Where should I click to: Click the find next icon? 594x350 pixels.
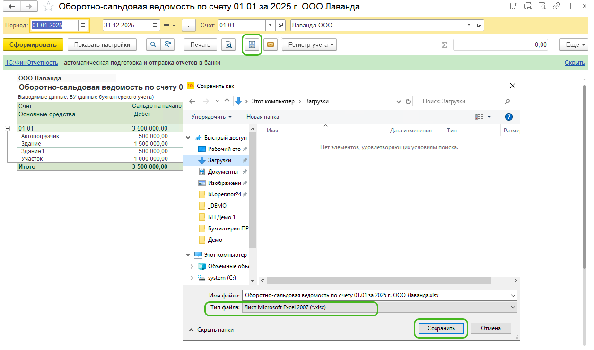coord(167,45)
